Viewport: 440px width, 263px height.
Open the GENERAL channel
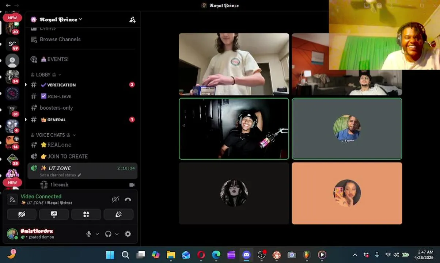(83, 119)
